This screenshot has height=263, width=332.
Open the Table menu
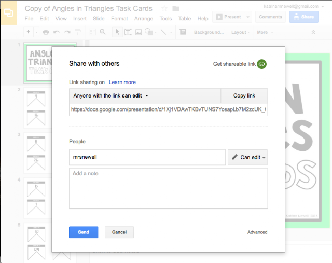(x=185, y=19)
